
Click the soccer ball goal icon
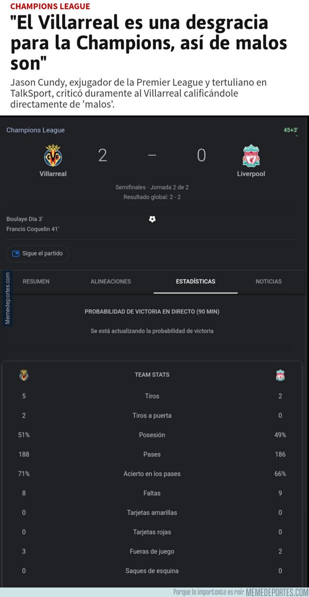[x=152, y=219]
